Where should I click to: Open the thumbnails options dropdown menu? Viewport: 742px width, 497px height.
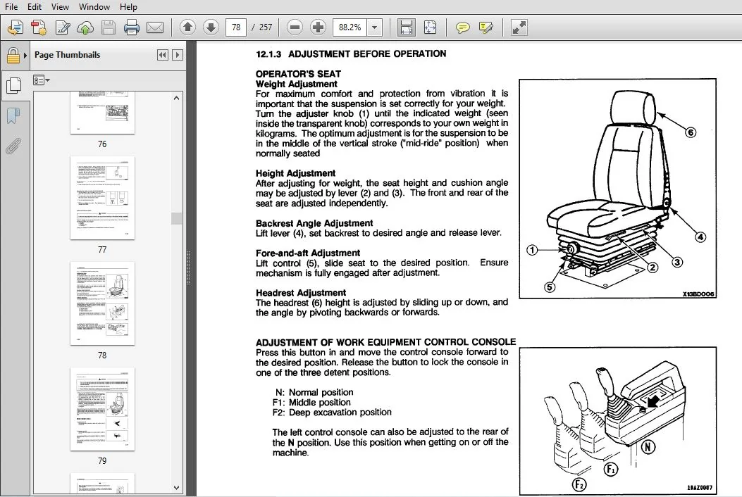coord(41,80)
